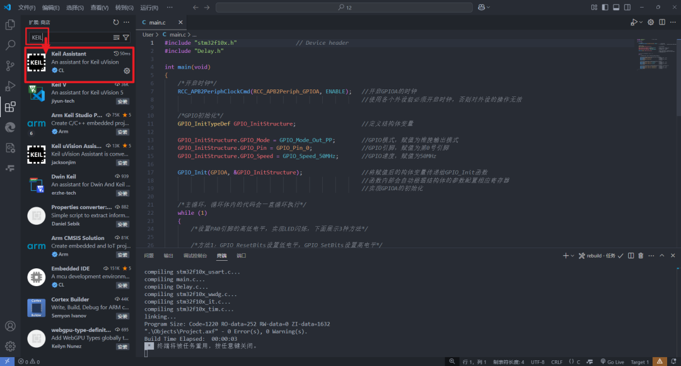Viewport: 681px width, 366px height.
Task: Open the 编辑(E) menu
Action: tap(51, 8)
